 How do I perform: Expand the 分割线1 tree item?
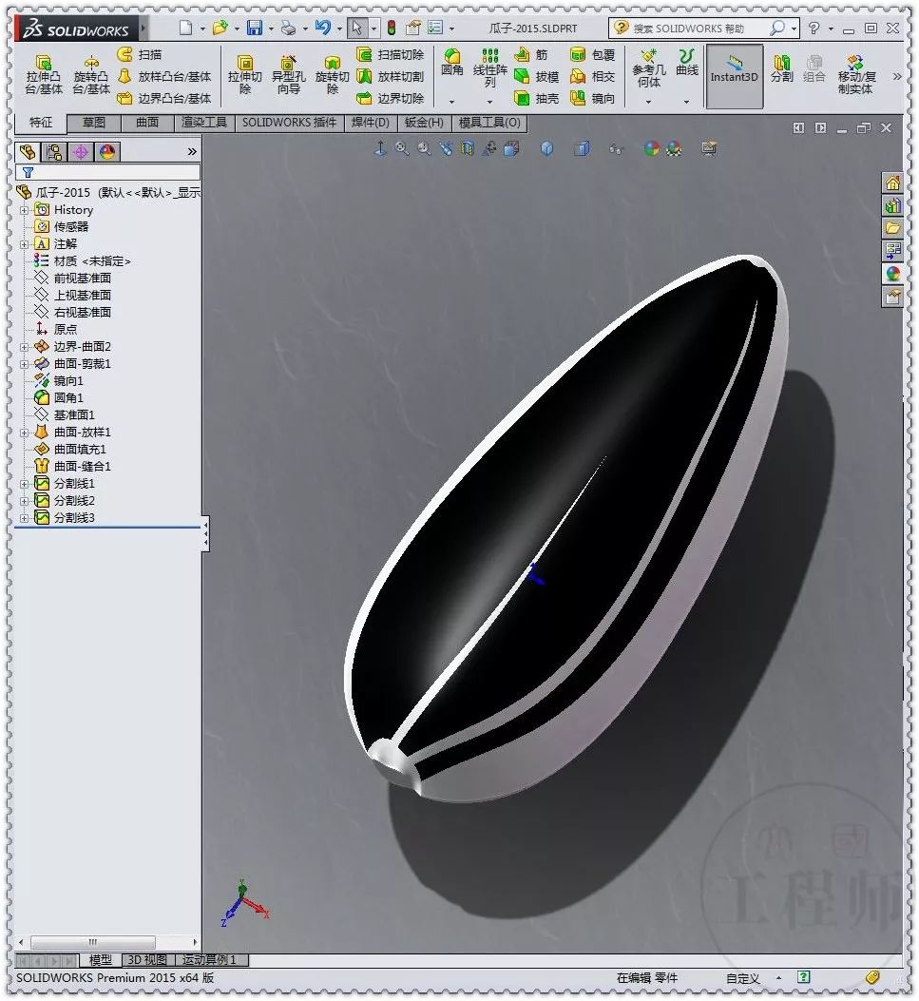pos(24,483)
